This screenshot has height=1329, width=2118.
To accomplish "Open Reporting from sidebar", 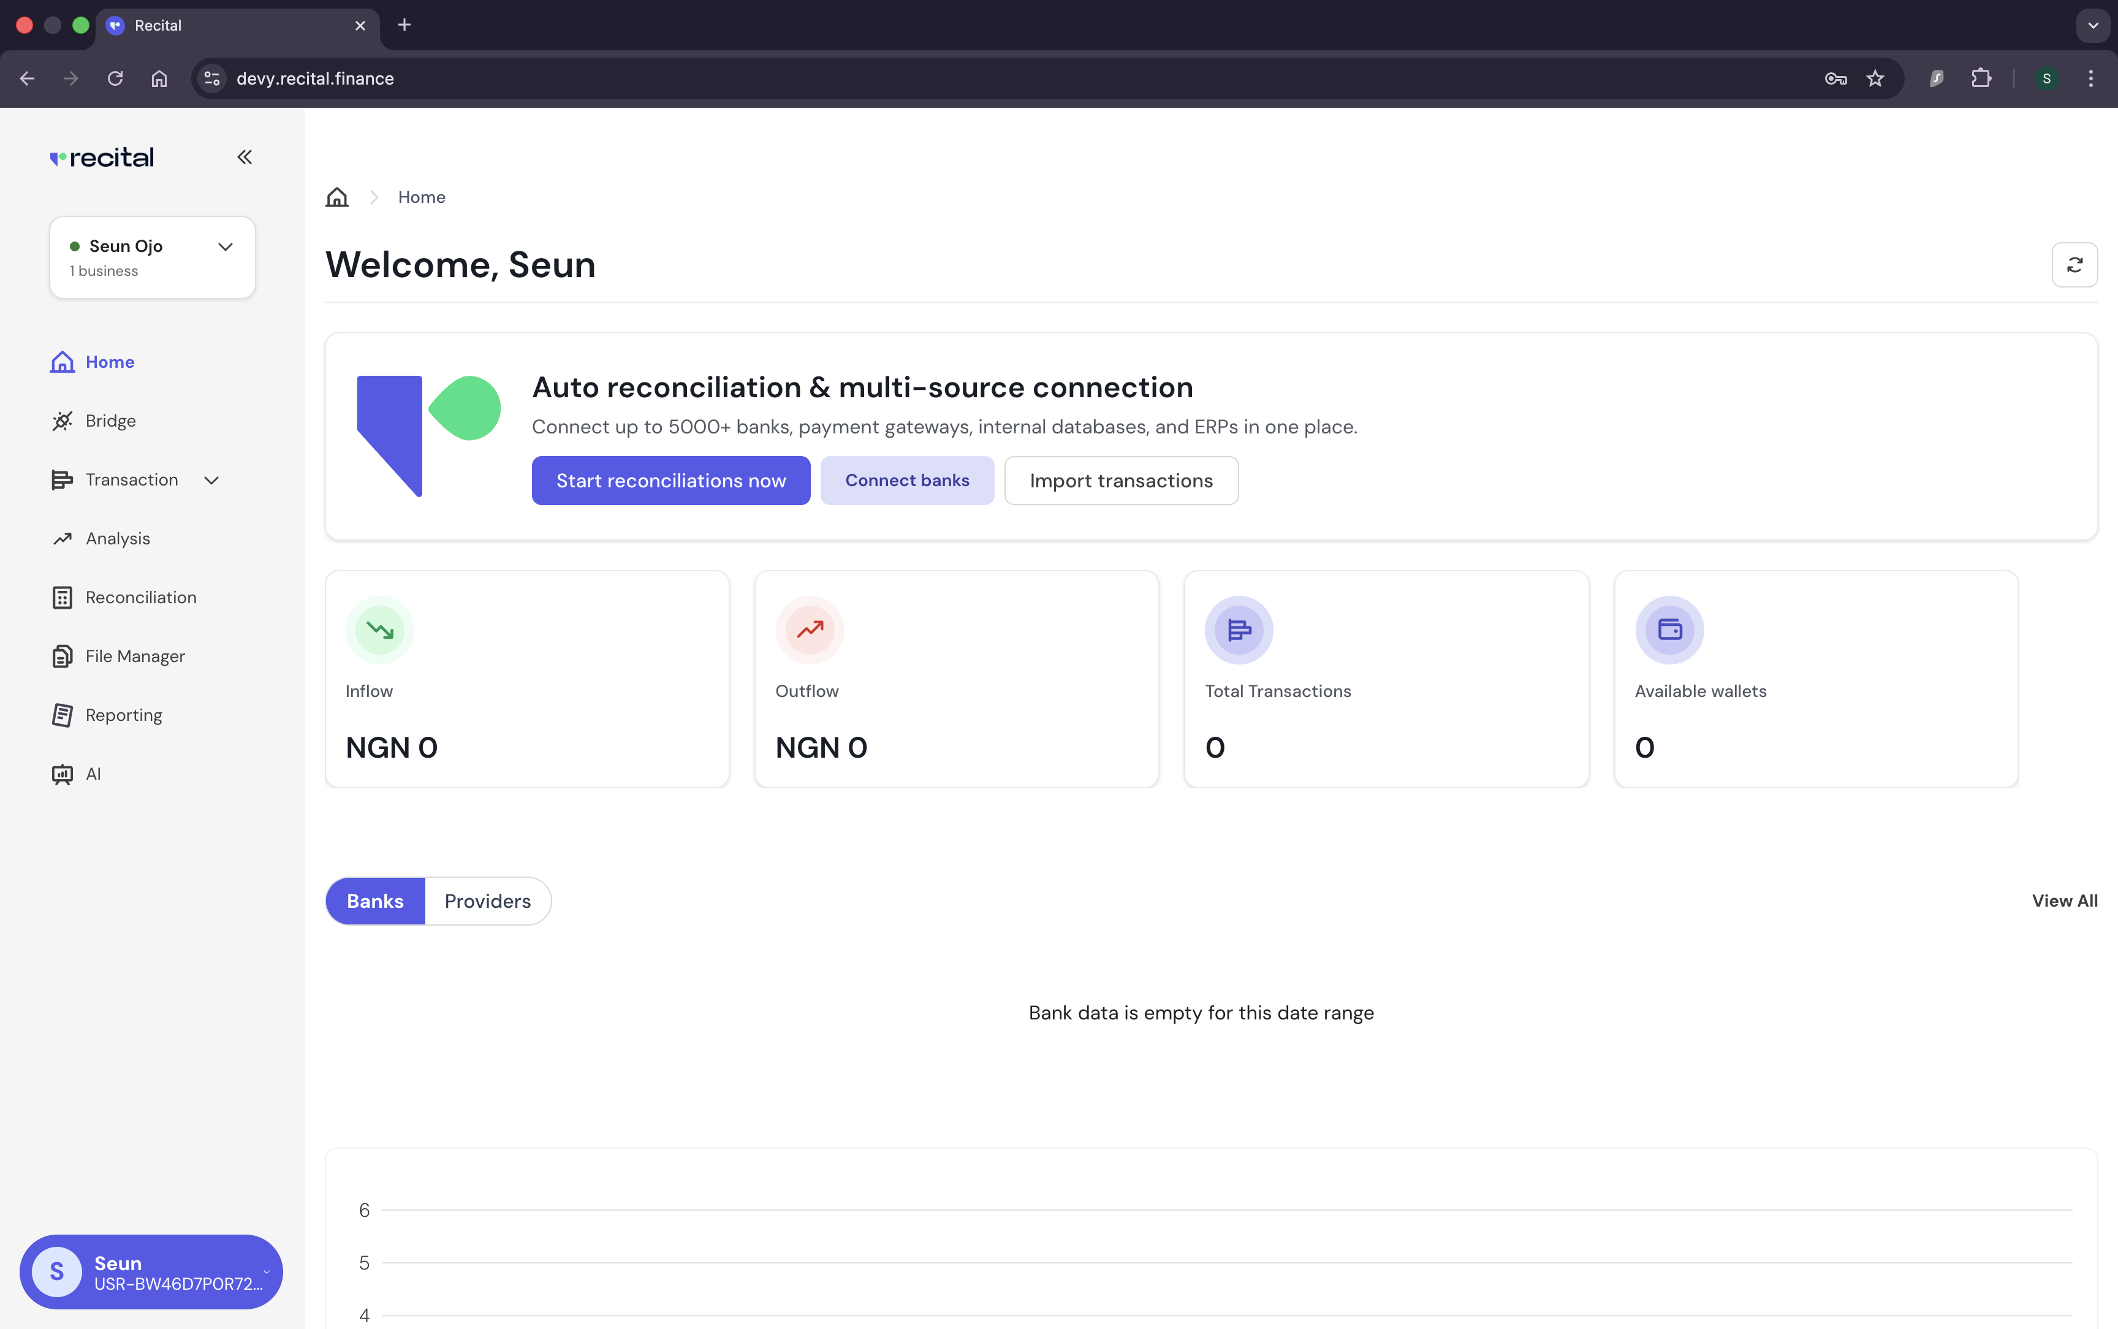I will pyautogui.click(x=123, y=715).
